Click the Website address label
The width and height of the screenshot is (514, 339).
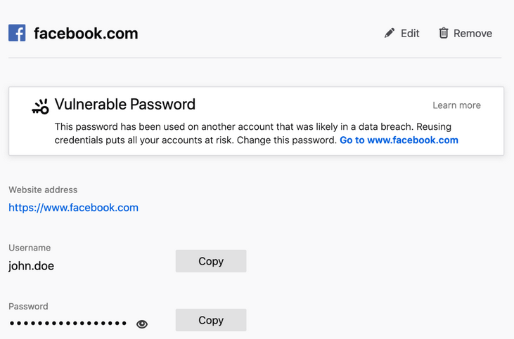(43, 190)
